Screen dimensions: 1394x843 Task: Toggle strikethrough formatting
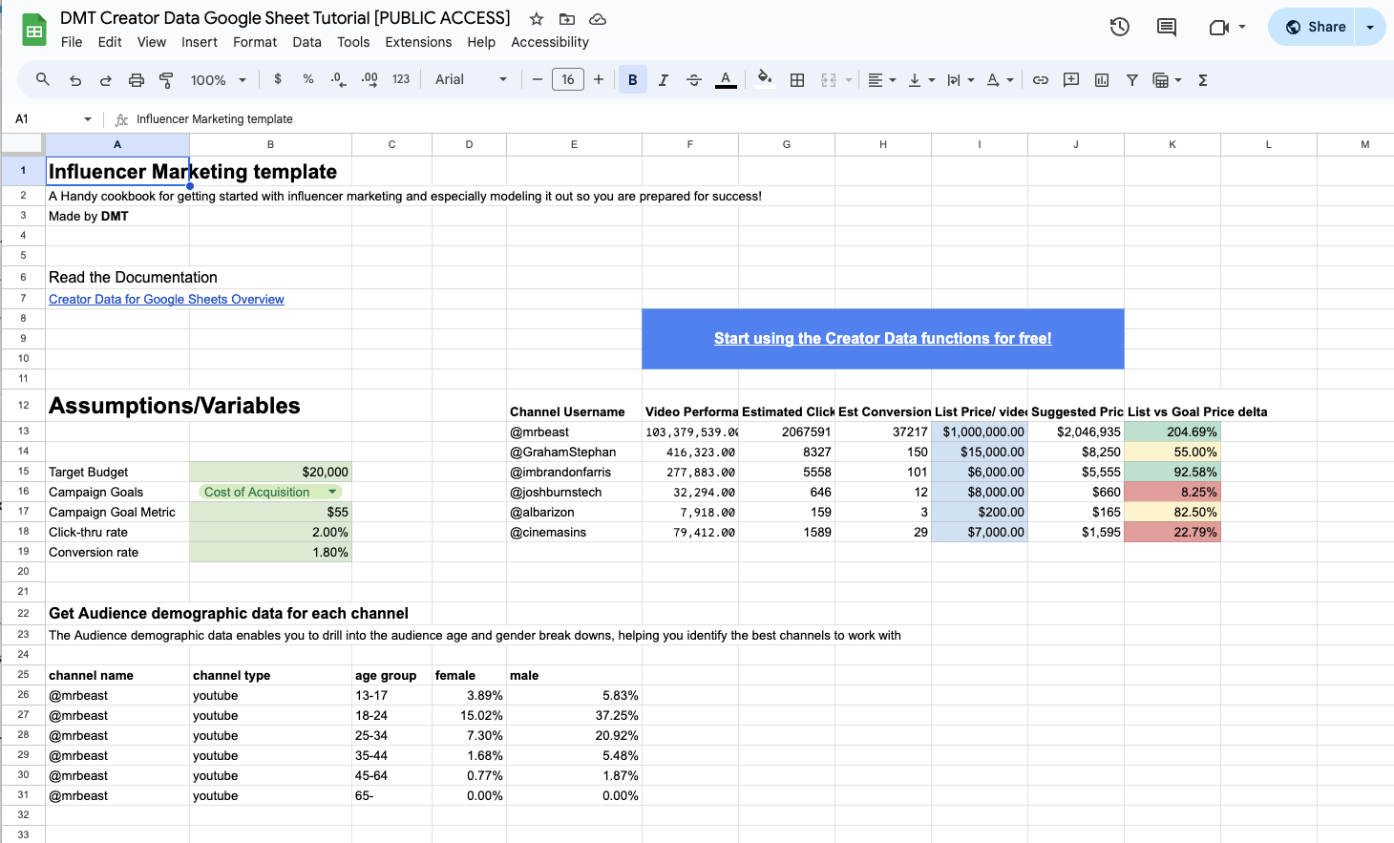(x=694, y=80)
